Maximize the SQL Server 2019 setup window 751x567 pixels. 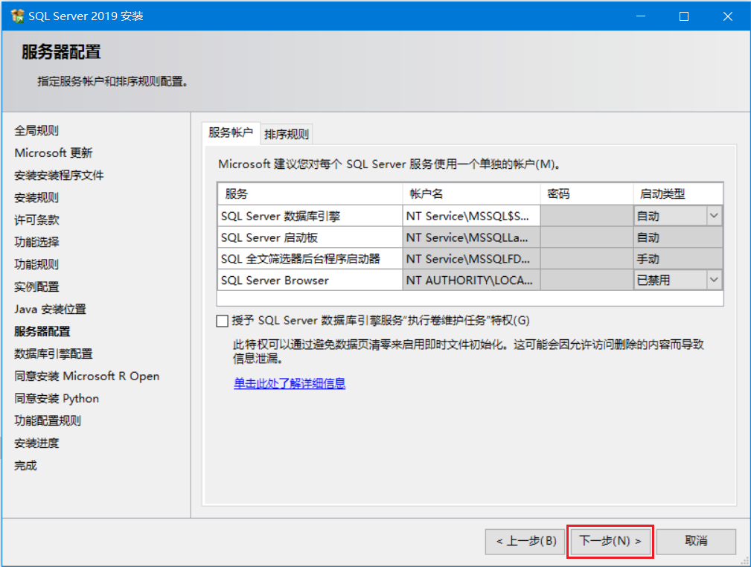pos(684,16)
